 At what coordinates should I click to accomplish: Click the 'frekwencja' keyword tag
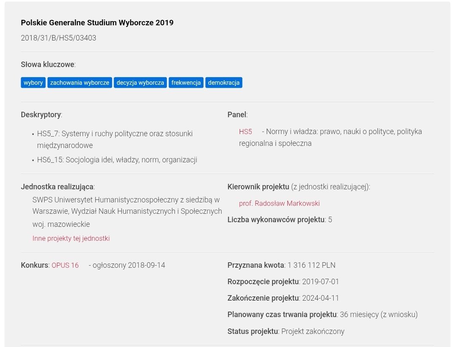point(186,83)
